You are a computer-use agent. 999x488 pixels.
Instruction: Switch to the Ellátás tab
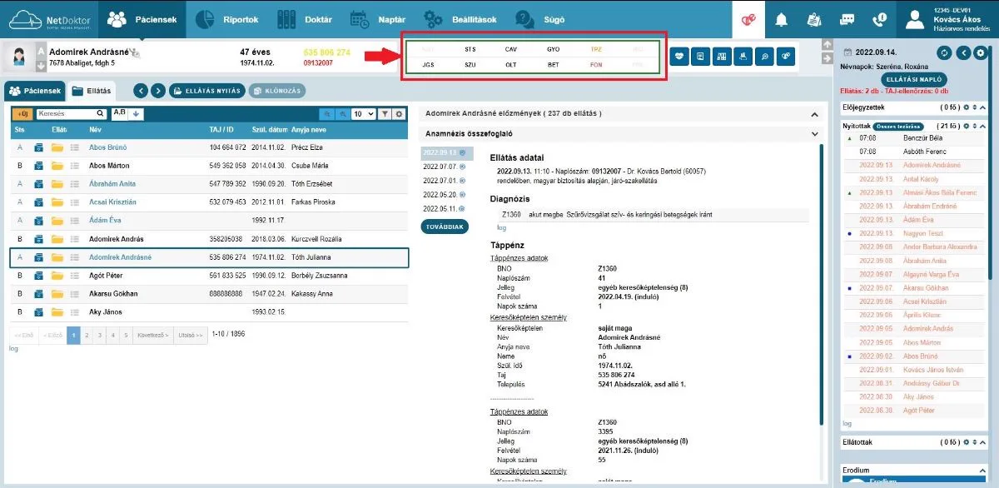(93, 90)
